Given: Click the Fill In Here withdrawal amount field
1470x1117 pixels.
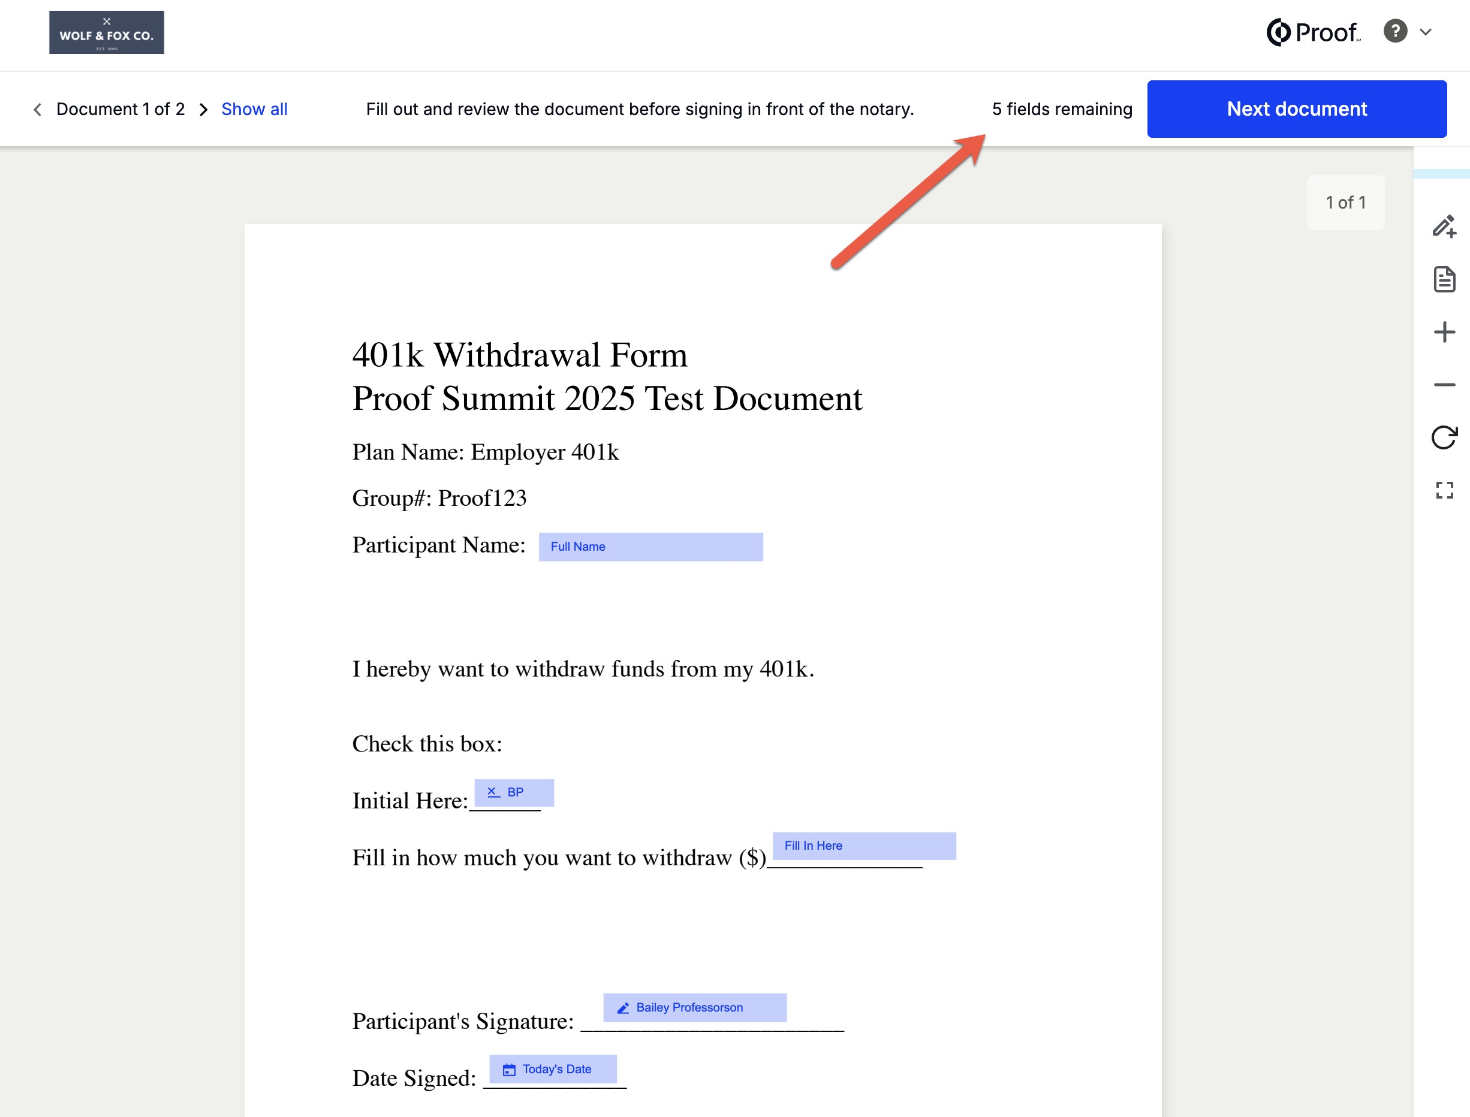Looking at the screenshot, I should [x=863, y=846].
